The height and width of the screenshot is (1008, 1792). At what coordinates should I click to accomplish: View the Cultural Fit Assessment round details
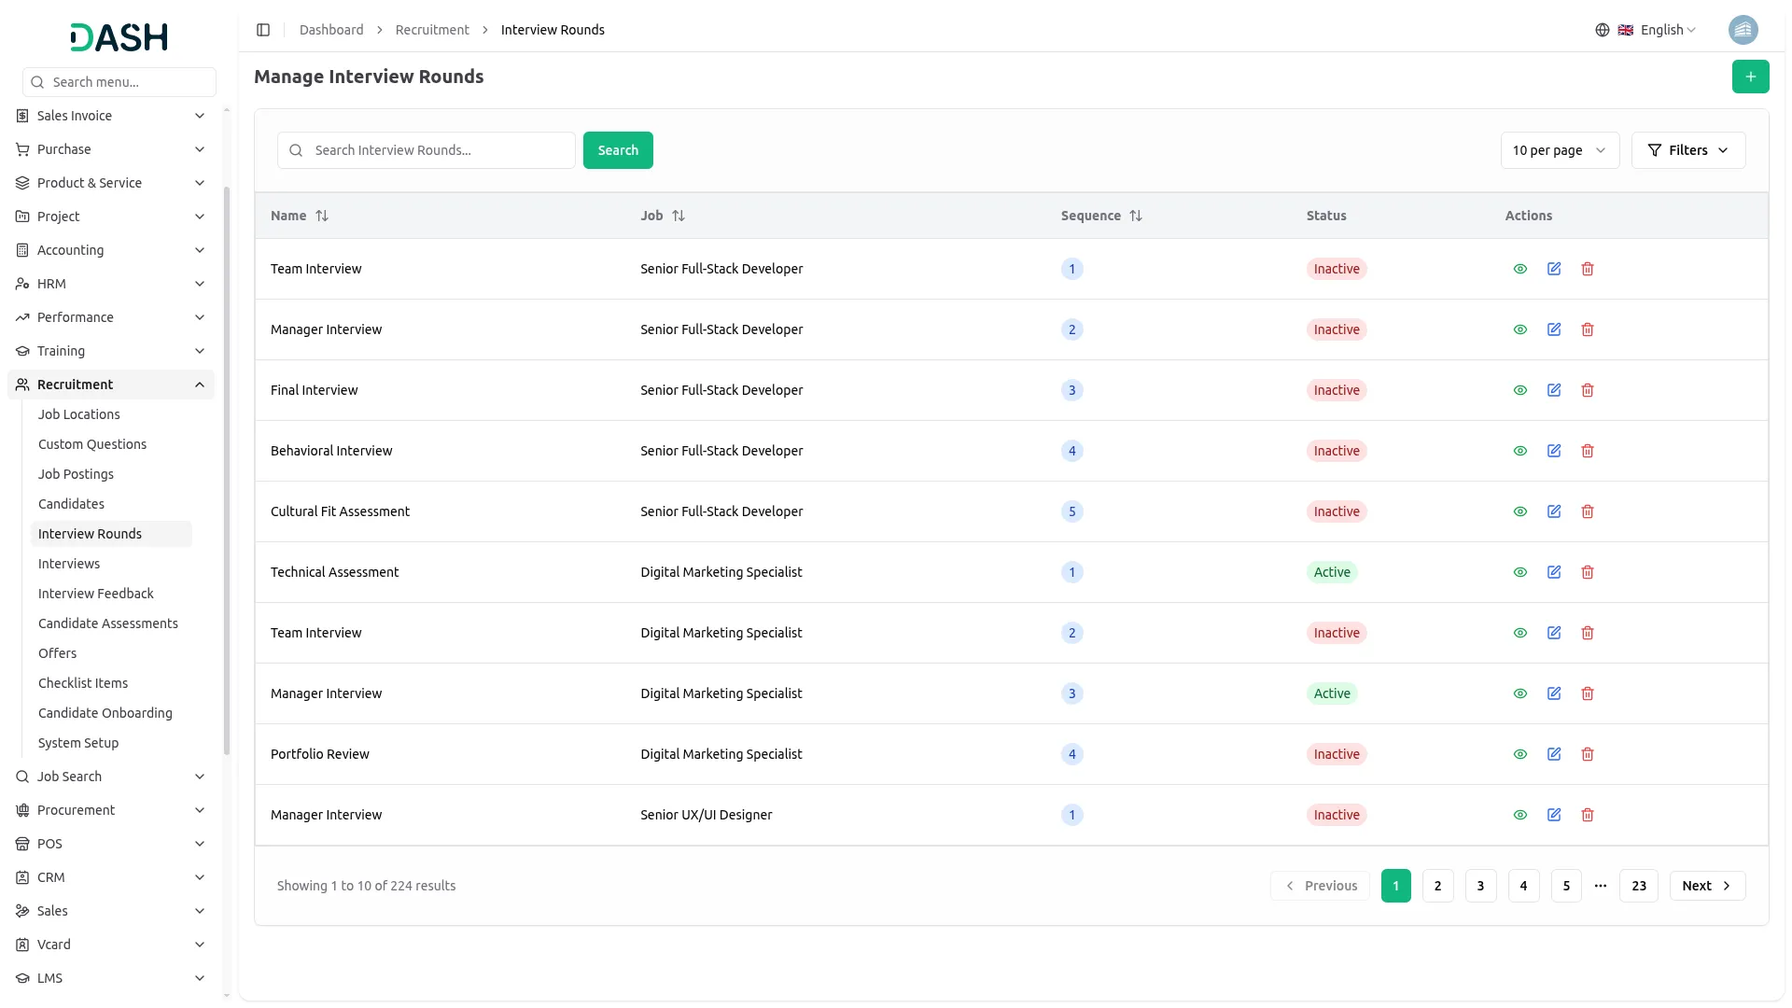click(x=1520, y=511)
